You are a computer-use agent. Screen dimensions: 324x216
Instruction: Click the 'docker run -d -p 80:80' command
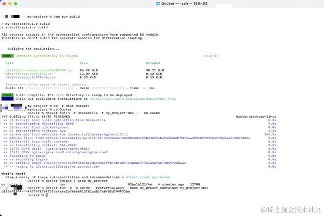(127, 188)
